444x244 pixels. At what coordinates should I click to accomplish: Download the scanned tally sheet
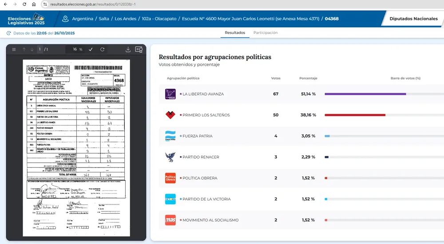click(x=128, y=49)
